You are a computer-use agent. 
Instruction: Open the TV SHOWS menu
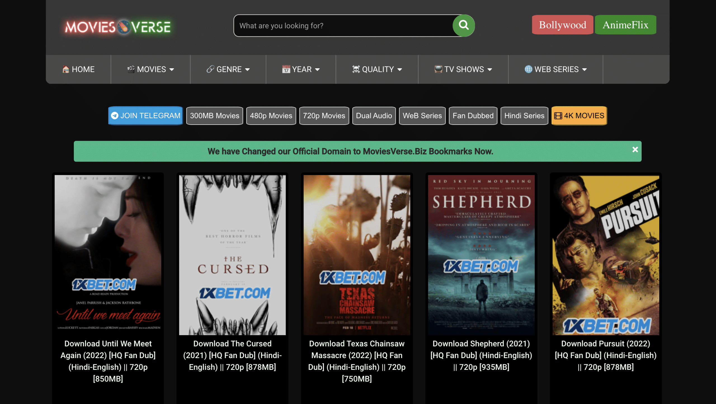(463, 69)
